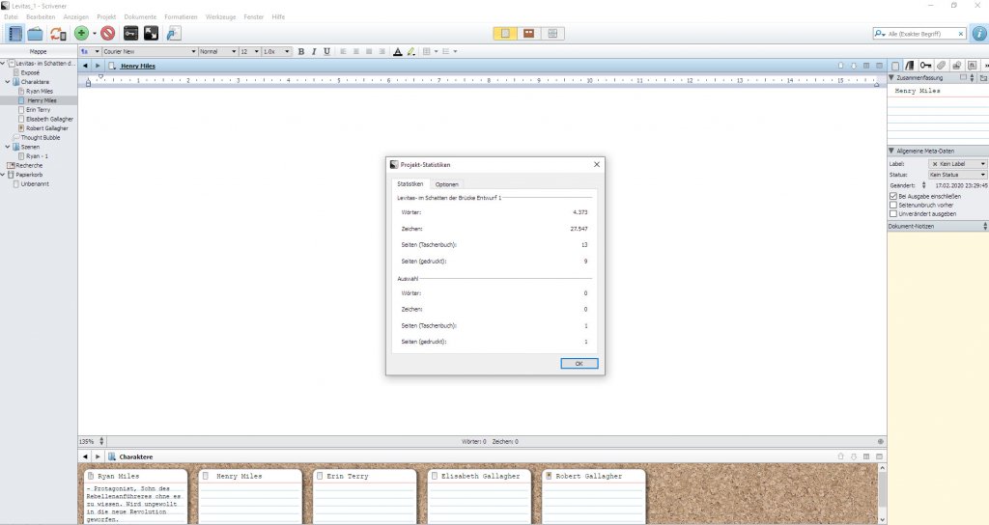Switch to Optionen tab in dialog
The height and width of the screenshot is (525, 989).
(x=446, y=184)
